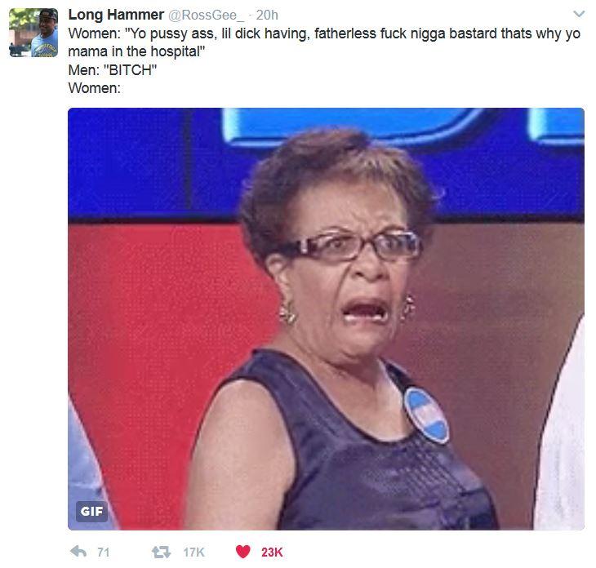Click the final "Women:" line of the tweet
This screenshot has width=596, height=568.
pos(94,88)
